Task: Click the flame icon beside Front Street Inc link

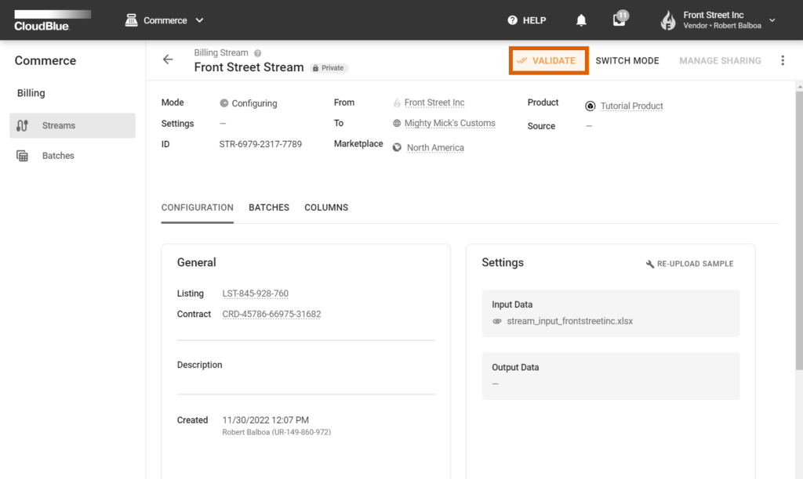Action: (396, 103)
